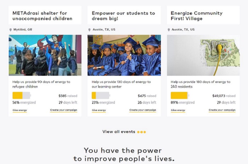Click the yellow dots next to View all events

coord(142,132)
